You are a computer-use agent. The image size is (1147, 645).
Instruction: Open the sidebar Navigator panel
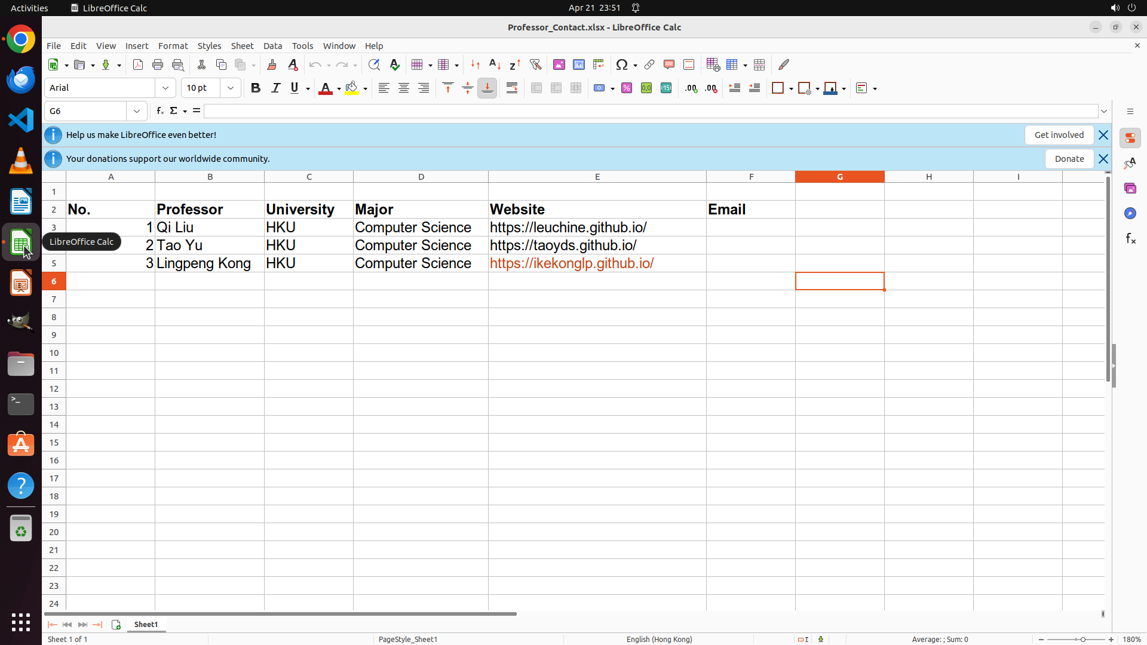coord(1130,213)
